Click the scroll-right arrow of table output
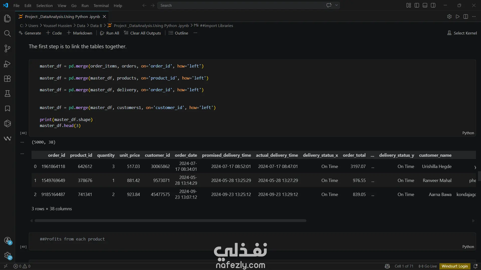The image size is (481, 270). (x=473, y=221)
